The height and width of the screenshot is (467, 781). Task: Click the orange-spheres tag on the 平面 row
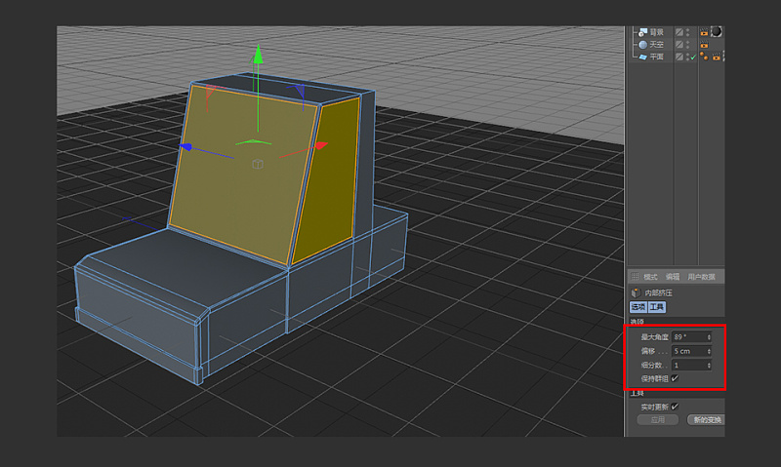704,57
